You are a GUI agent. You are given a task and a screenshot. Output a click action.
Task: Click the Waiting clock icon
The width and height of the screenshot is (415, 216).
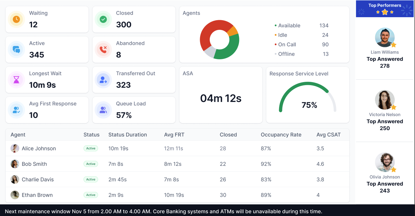[x=16, y=19]
